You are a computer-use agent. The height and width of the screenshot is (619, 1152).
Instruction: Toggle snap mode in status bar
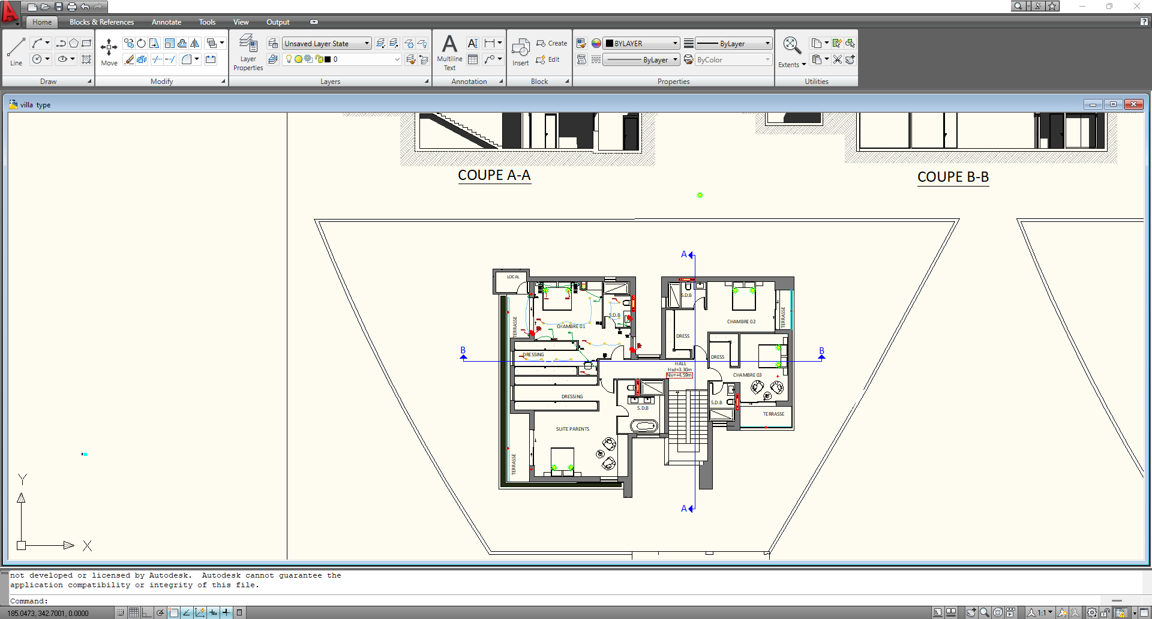point(121,612)
